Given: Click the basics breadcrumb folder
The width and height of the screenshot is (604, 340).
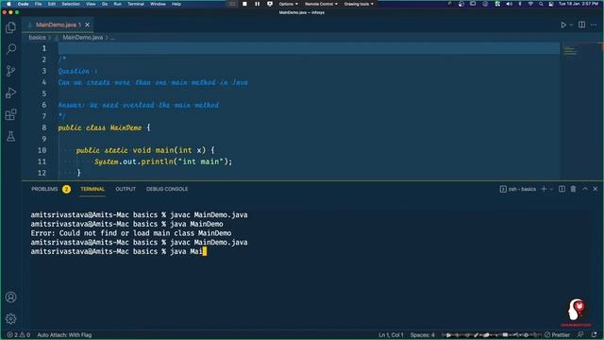Looking at the screenshot, I should tap(38, 38).
